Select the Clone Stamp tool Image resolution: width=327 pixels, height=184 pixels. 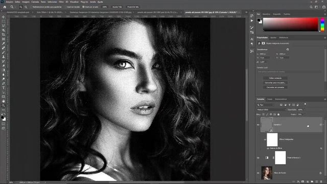tap(4, 57)
